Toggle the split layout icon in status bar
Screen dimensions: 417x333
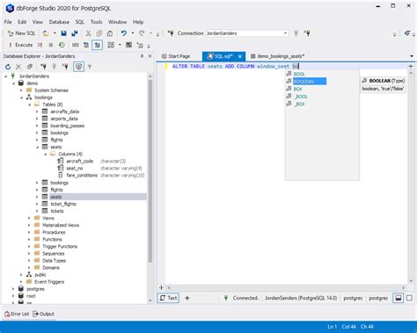coord(399,298)
